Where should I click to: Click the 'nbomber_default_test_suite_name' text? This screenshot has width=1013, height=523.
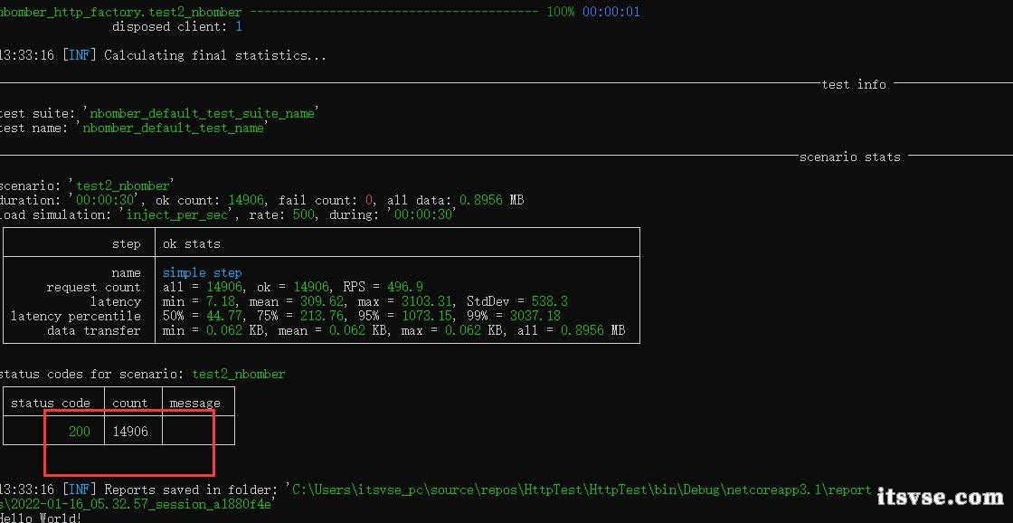coord(203,113)
